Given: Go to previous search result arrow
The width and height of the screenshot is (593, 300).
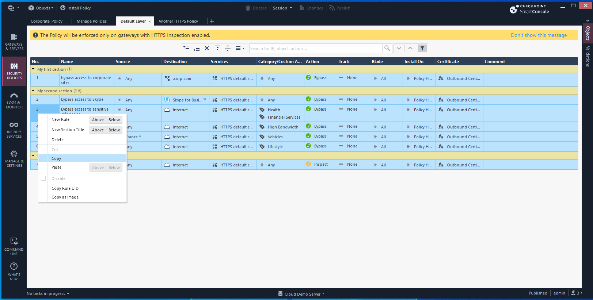Looking at the screenshot, I should click(410, 48).
